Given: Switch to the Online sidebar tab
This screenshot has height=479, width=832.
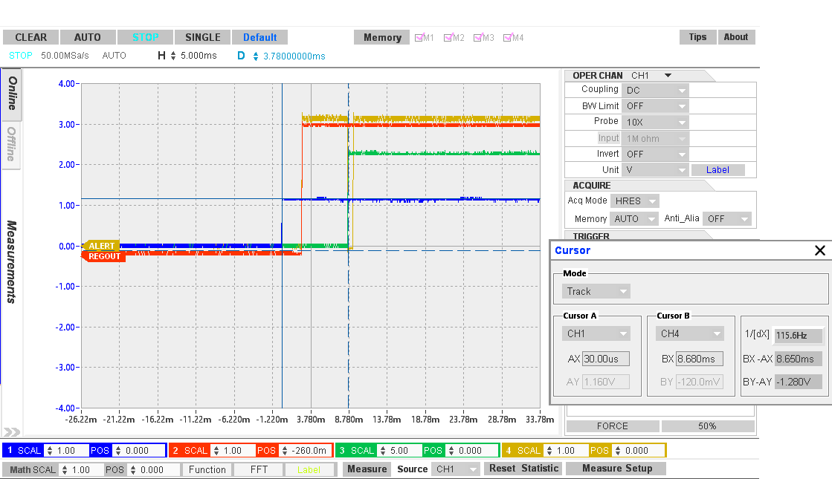Looking at the screenshot, I should tap(10, 93).
